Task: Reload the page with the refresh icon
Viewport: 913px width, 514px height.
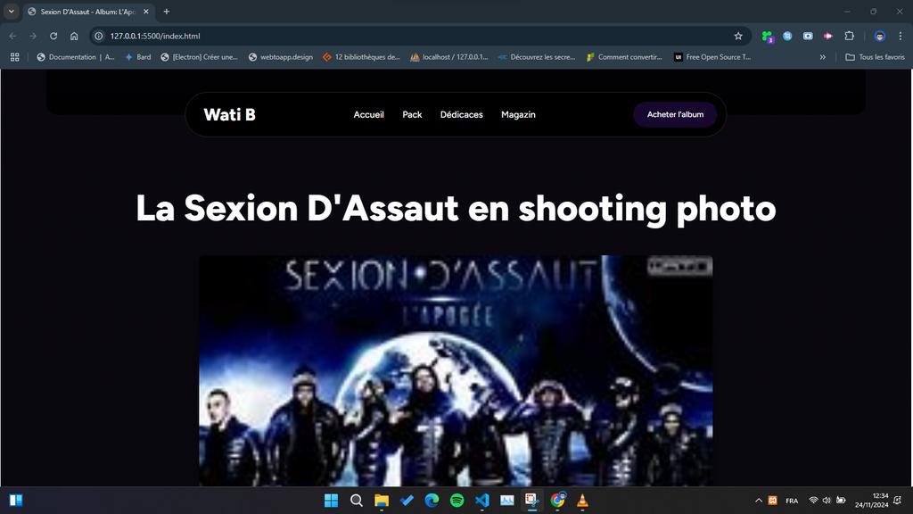Action: [53, 36]
